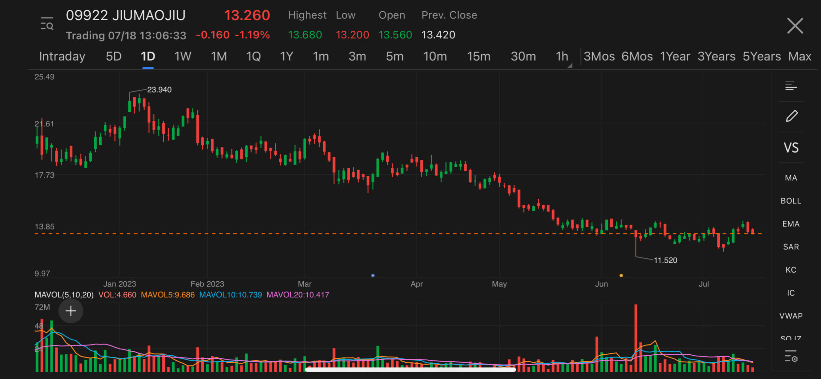
Task: Click the yellow event marker dot in June
Action: click(x=621, y=275)
